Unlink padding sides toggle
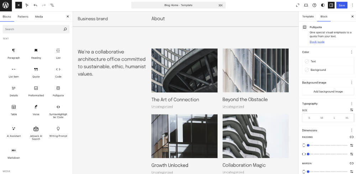This screenshot has width=356, height=174. [351, 137]
